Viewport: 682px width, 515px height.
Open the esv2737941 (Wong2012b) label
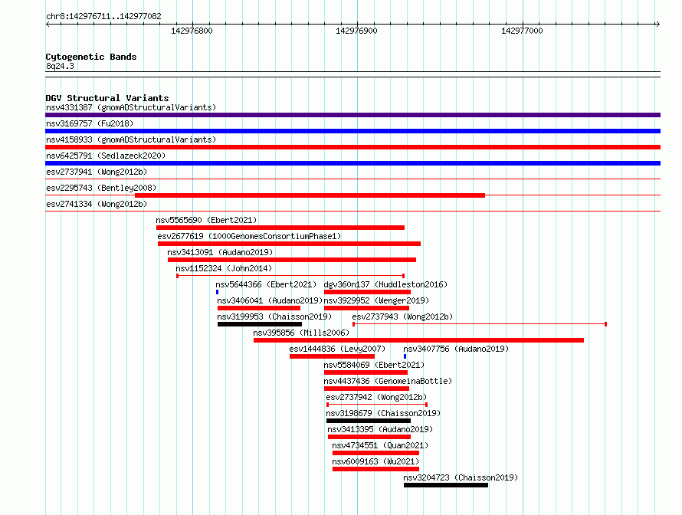click(97, 172)
